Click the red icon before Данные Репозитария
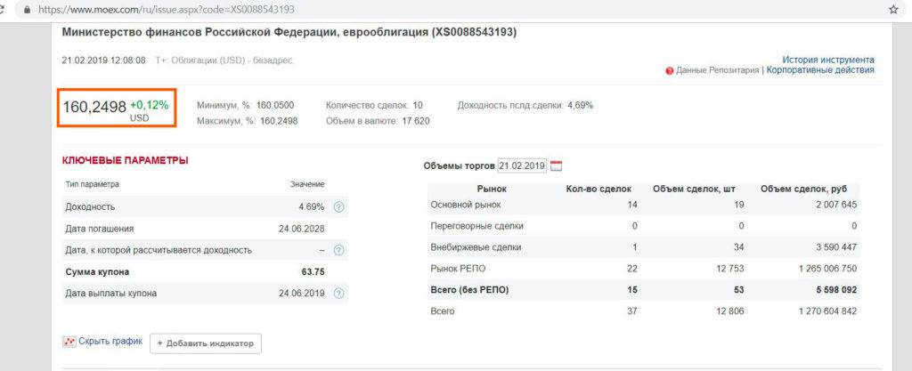Image resolution: width=912 pixels, height=371 pixels. coord(669,70)
